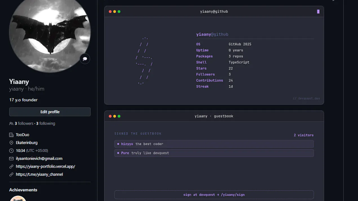358x201 pixels.
Task: Click the clock icon beside 10:34
Action: pyautogui.click(x=11, y=151)
